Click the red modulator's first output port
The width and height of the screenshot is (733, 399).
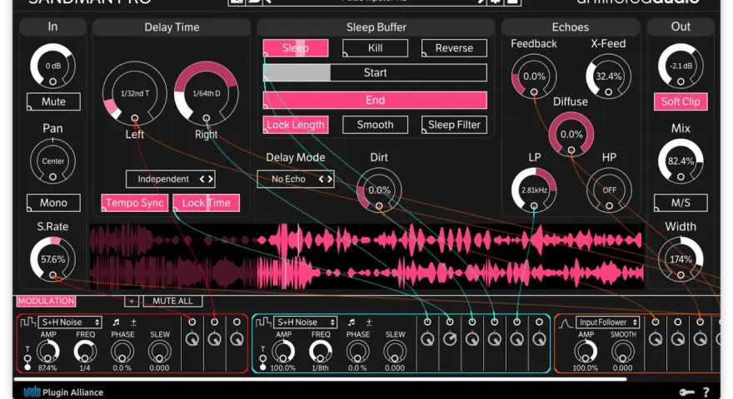(x=192, y=322)
